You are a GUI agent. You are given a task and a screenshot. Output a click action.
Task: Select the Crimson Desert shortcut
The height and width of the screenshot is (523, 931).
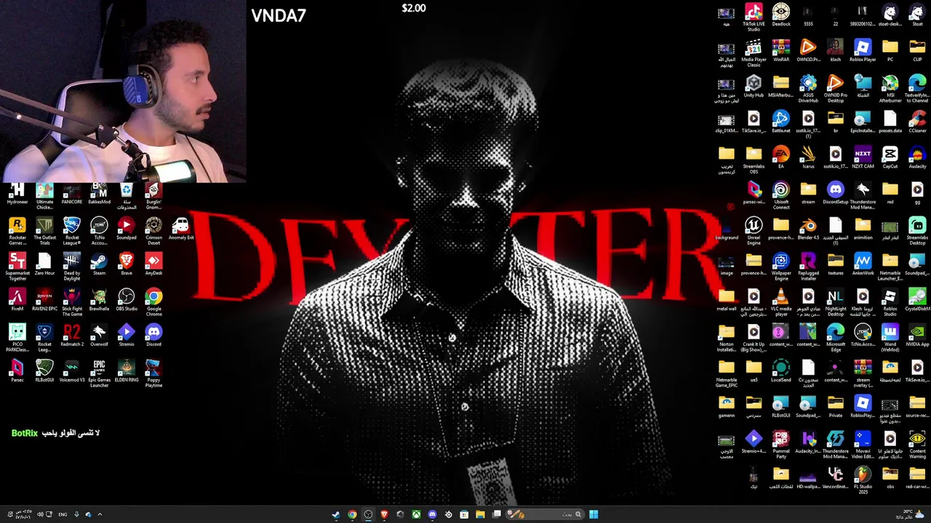tap(153, 230)
